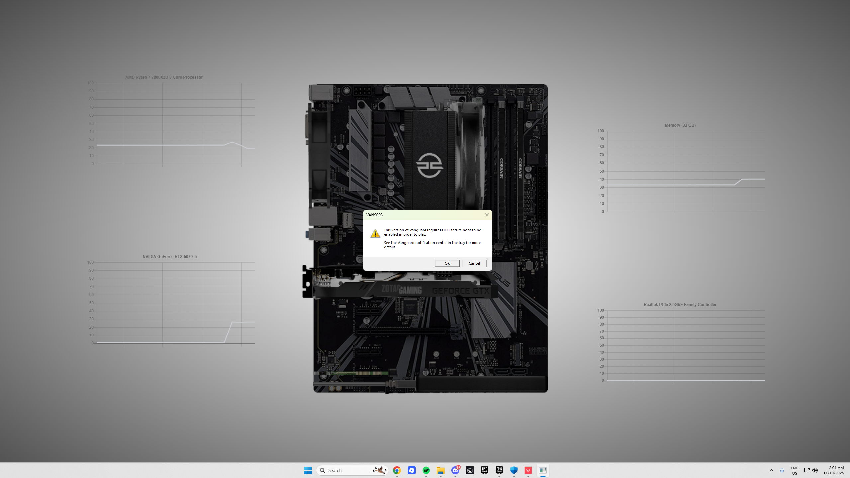Click Cancel in the Vanguard dialog

tap(474, 263)
